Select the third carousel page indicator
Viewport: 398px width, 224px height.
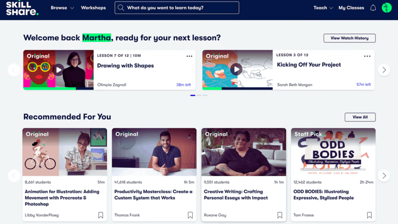click(x=205, y=96)
